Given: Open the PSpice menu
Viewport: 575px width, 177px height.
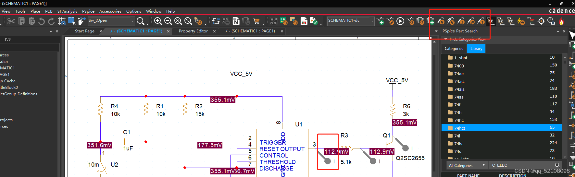Looking at the screenshot, I should pos(88,11).
